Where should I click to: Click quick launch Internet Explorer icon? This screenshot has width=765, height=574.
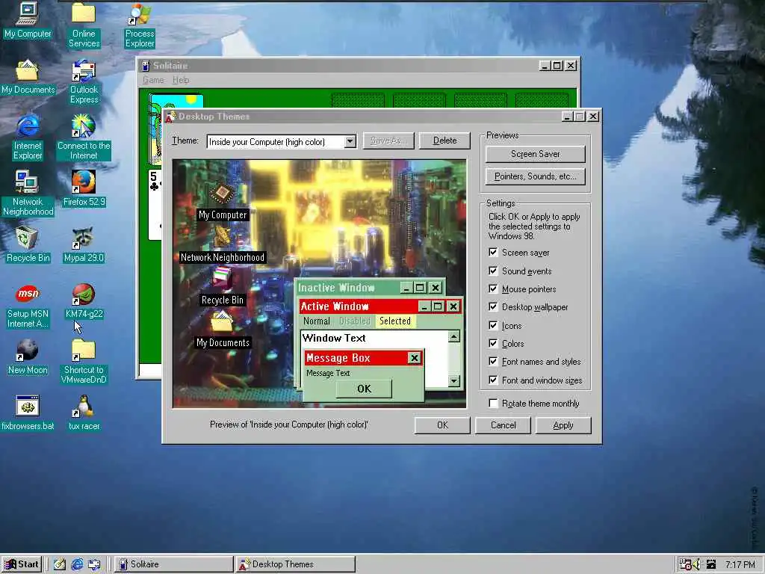pyautogui.click(x=77, y=564)
